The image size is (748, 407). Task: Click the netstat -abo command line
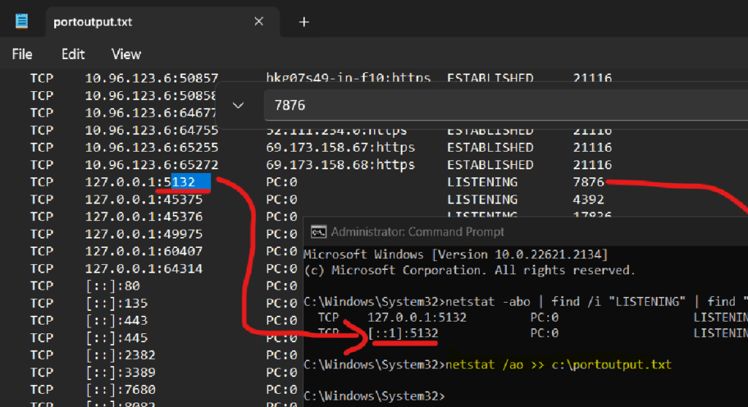(526, 302)
